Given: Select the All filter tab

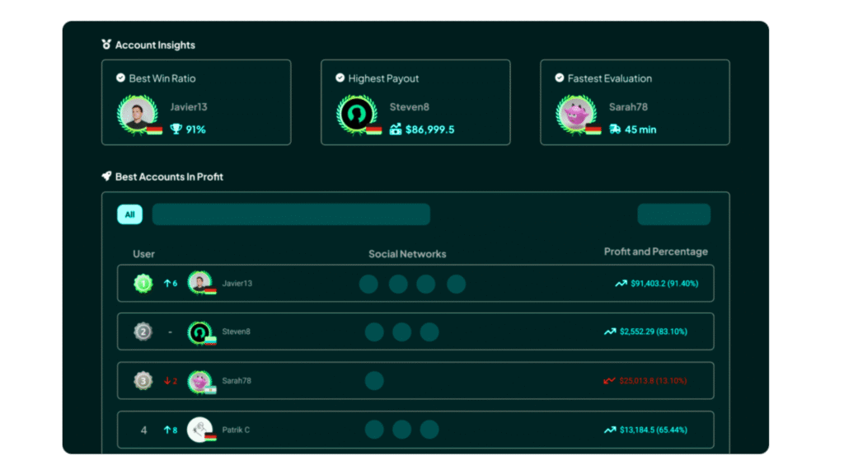Looking at the screenshot, I should coord(129,215).
